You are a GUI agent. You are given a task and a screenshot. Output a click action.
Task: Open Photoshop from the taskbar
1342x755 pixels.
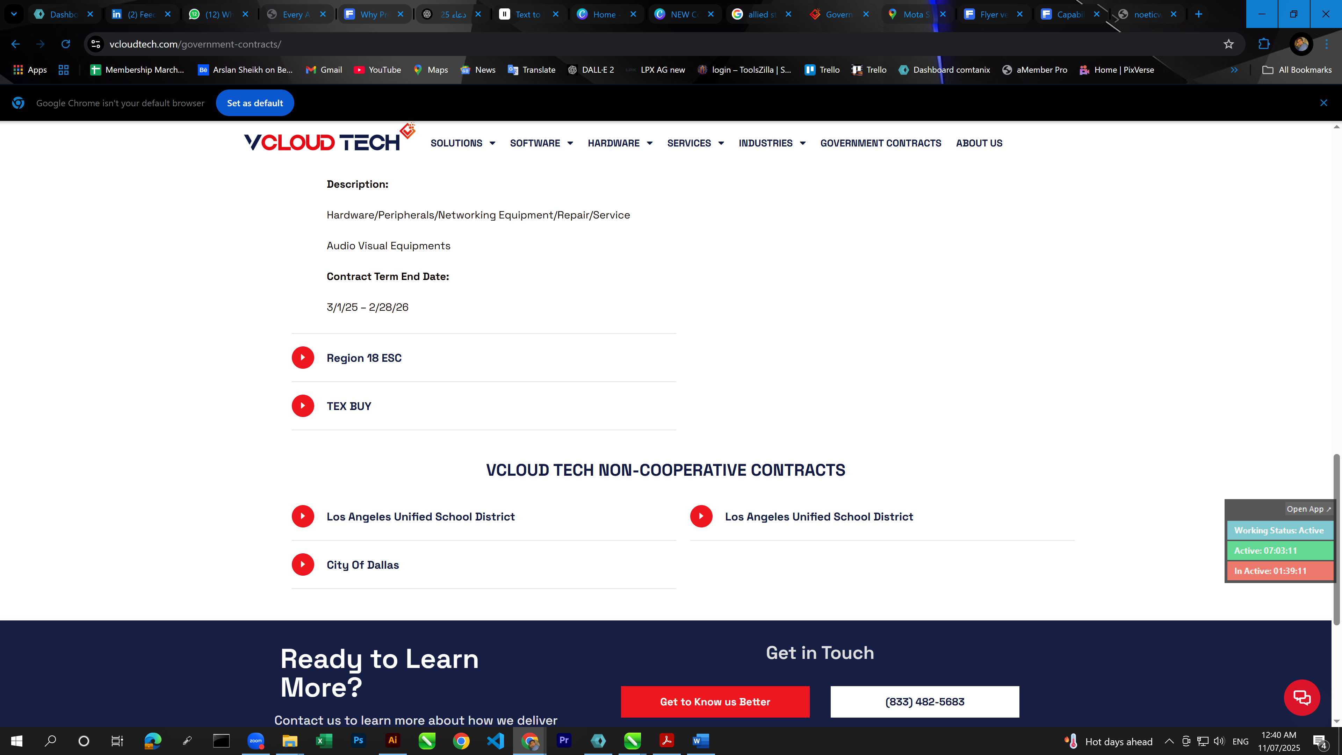click(359, 741)
